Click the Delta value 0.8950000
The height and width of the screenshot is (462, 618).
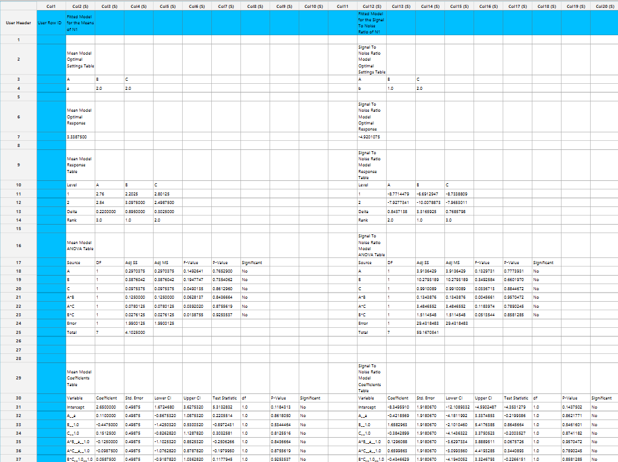[x=138, y=212]
